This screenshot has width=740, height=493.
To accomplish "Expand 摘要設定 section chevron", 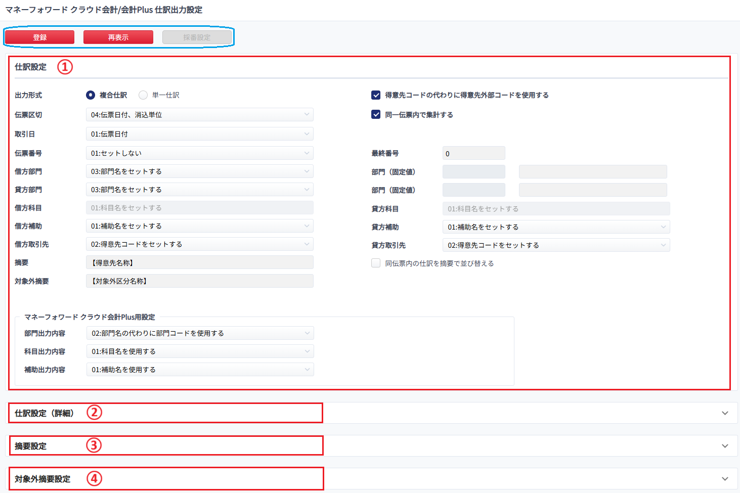I will coord(725,446).
